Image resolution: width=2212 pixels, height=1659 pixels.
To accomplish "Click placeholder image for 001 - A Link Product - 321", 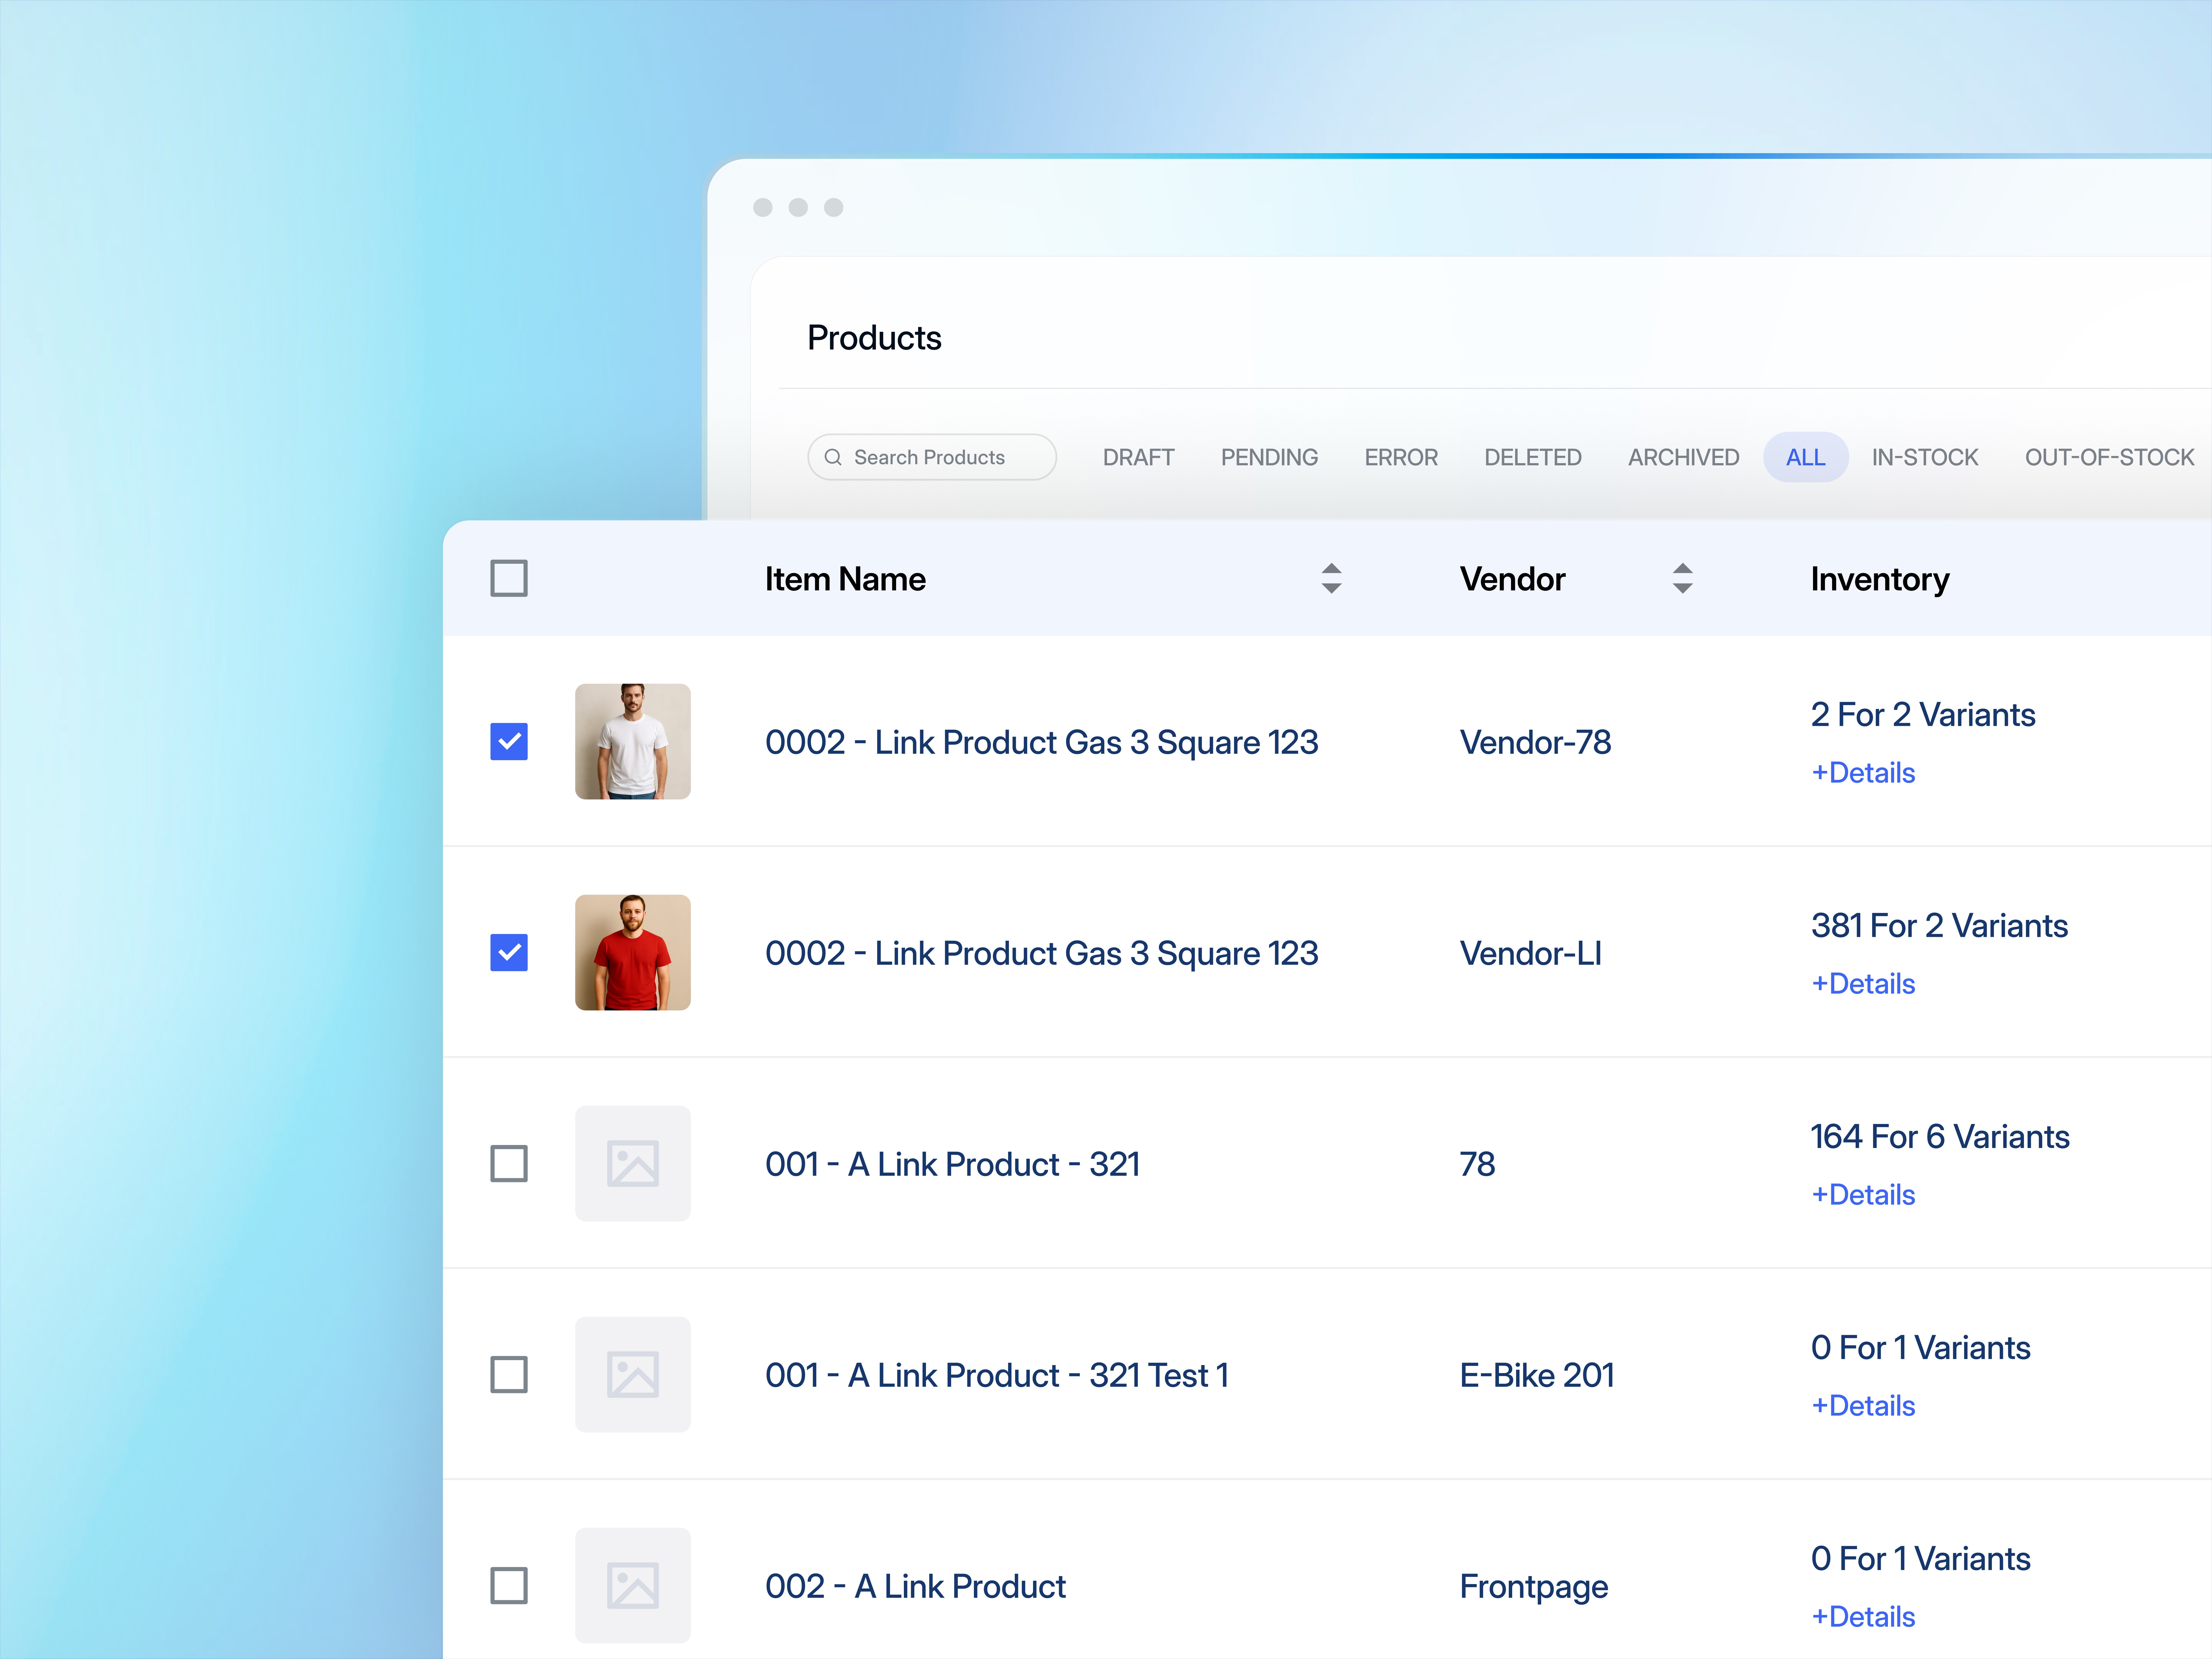I will point(632,1163).
